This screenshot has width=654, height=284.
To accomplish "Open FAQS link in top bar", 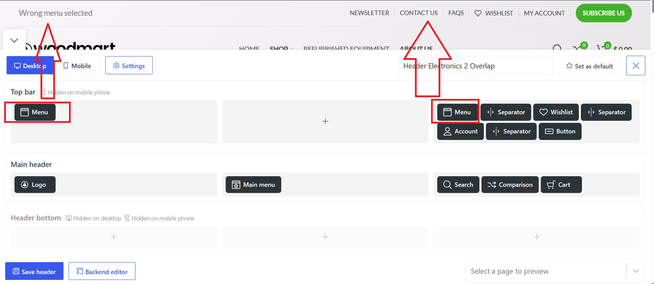I will (456, 13).
